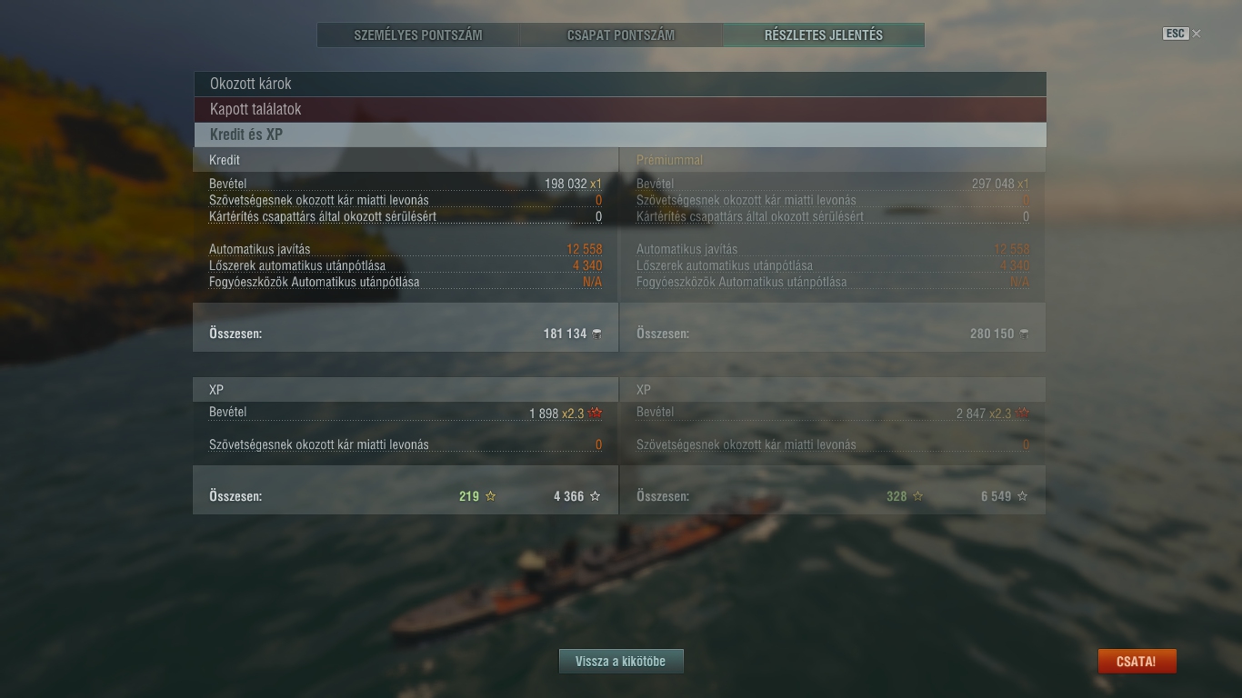The image size is (1242, 698).
Task: Click the Prémiummal column header
Action: (x=669, y=160)
